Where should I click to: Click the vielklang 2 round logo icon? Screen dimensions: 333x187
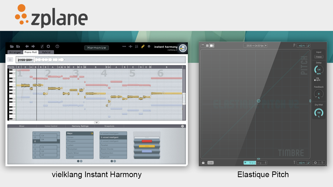pyautogui.click(x=183, y=48)
